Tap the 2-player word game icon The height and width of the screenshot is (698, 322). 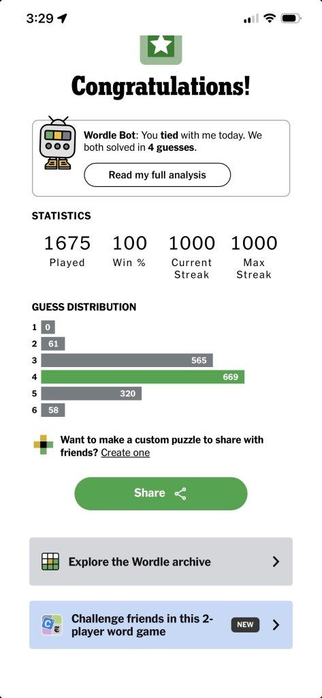[52, 625]
